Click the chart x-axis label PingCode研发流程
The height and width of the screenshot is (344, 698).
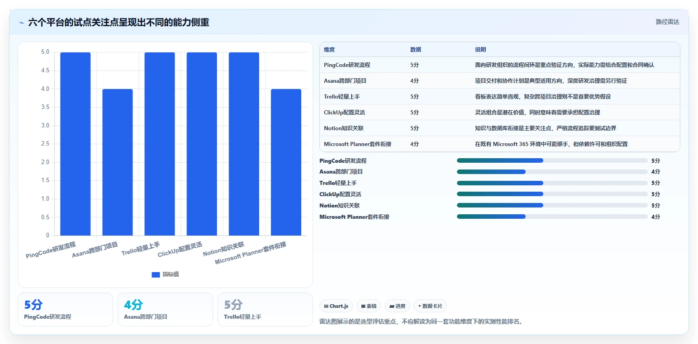[51, 250]
